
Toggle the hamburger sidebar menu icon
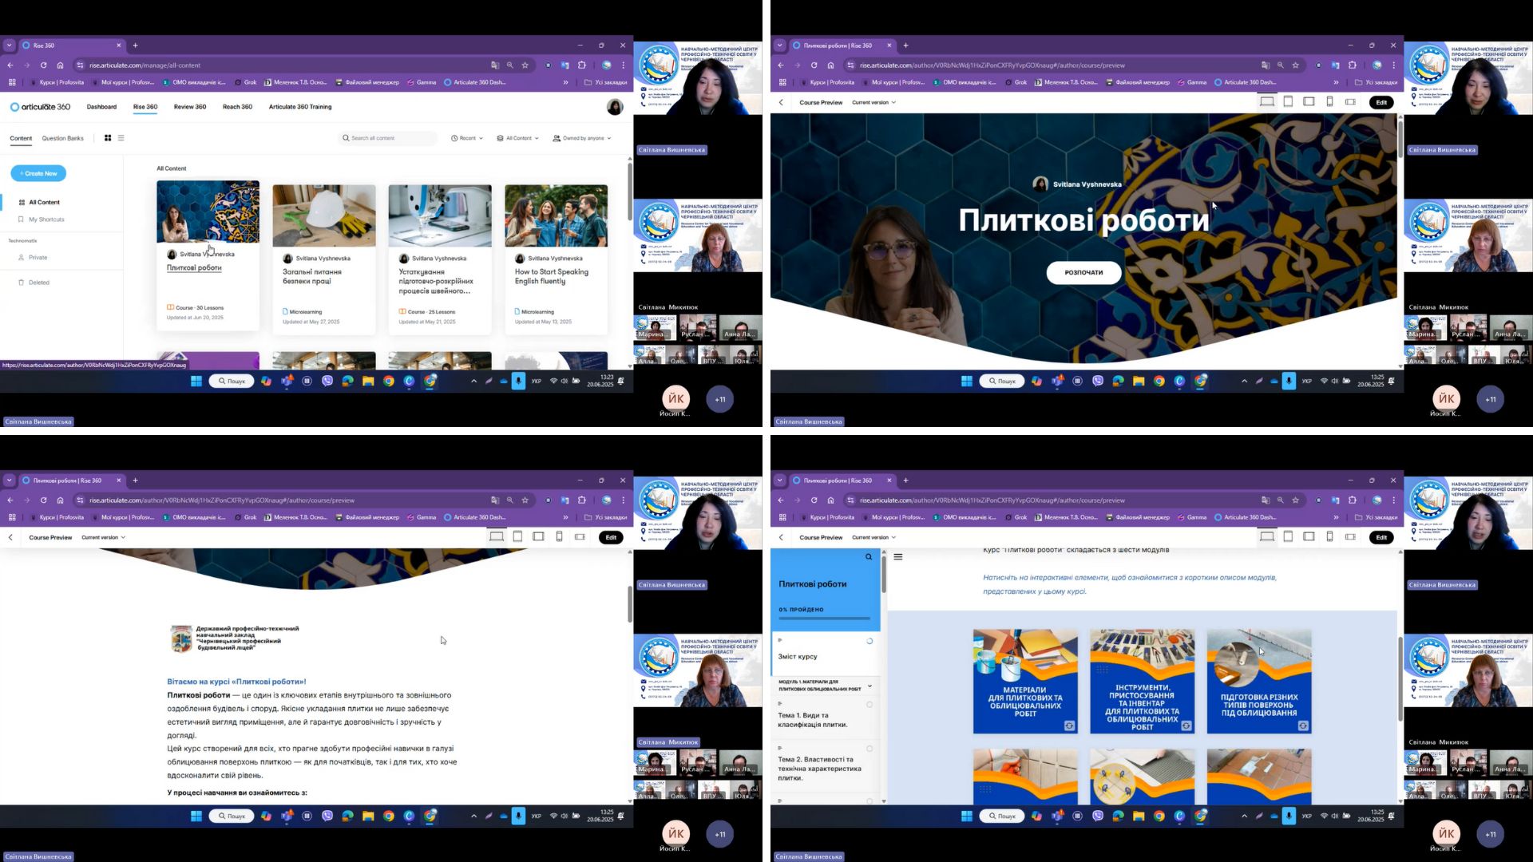tap(898, 557)
